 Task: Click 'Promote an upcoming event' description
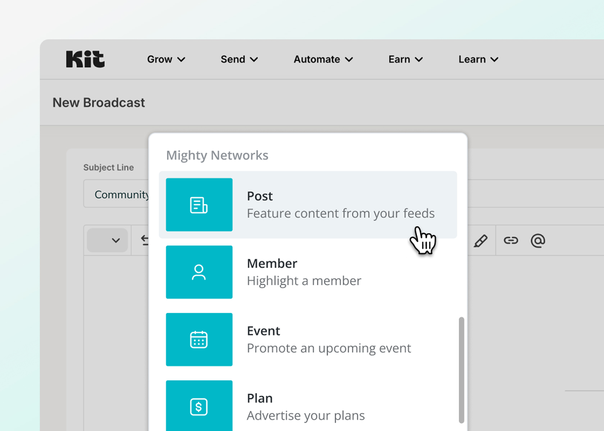coord(329,348)
